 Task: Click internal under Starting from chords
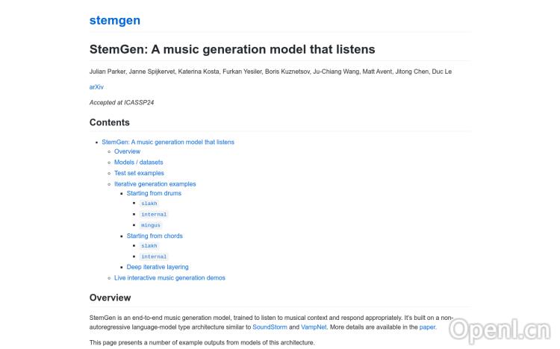[154, 257]
